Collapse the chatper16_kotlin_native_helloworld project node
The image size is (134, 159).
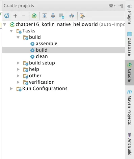(5, 24)
